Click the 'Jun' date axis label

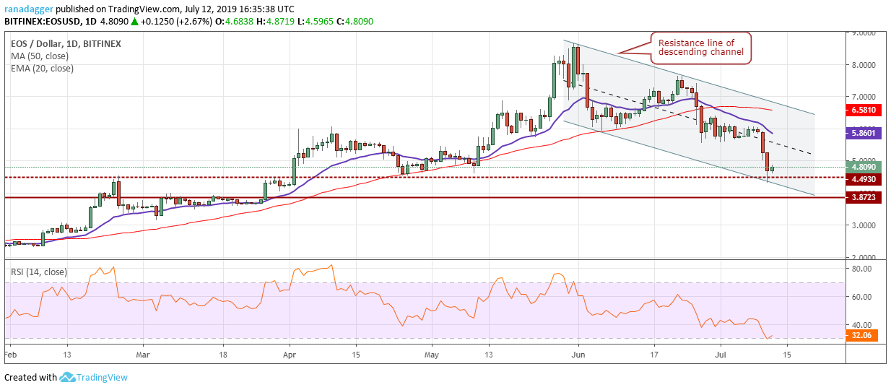tap(578, 355)
